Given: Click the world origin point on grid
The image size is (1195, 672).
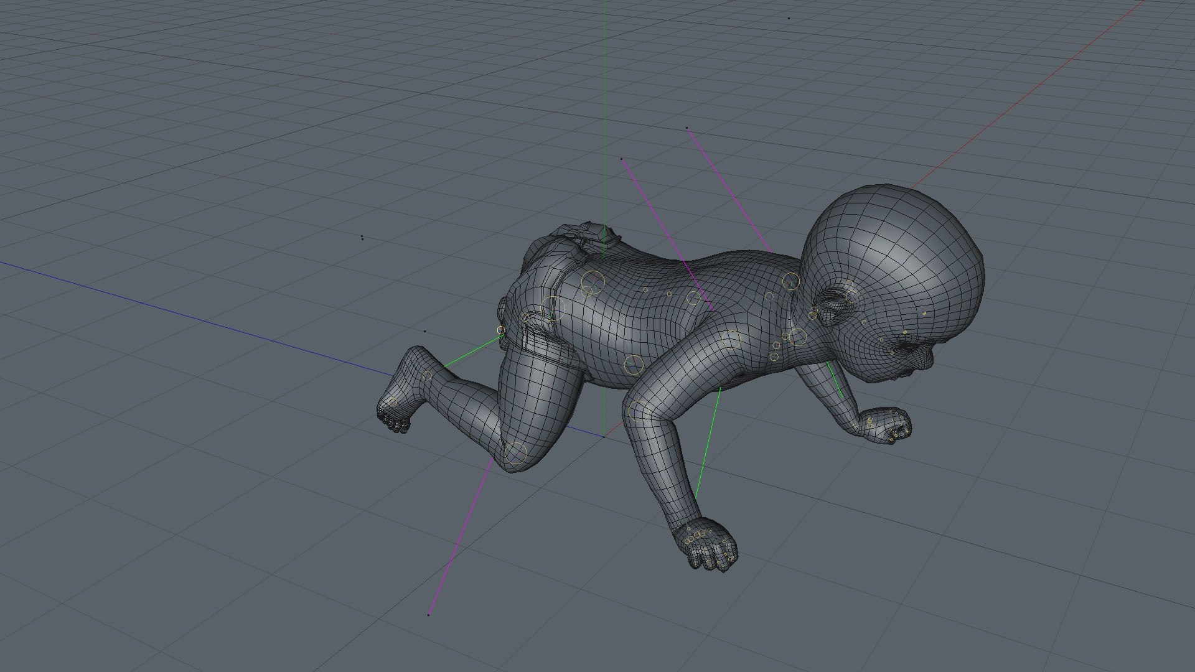Looking at the screenshot, I should click(603, 436).
